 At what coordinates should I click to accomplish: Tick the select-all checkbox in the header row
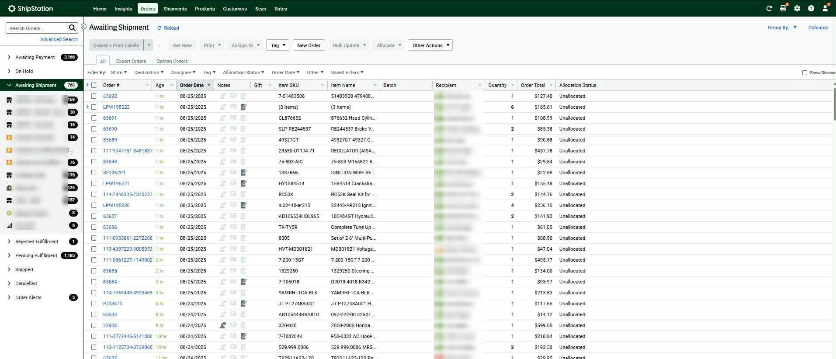(94, 85)
